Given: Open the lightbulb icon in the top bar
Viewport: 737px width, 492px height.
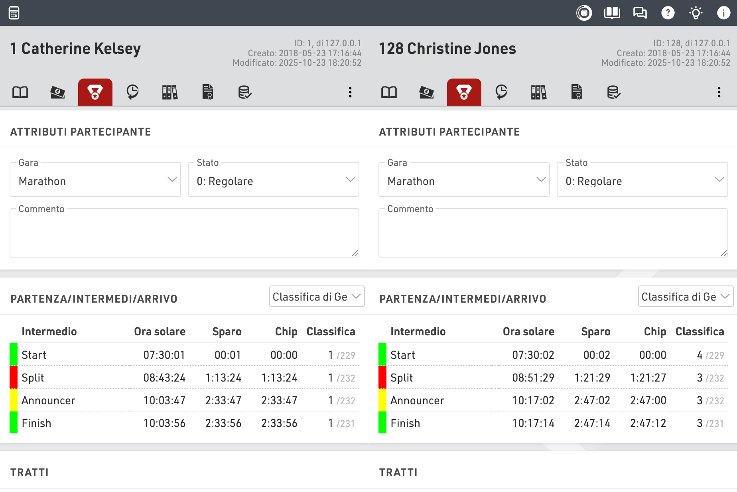Looking at the screenshot, I should click(x=696, y=13).
